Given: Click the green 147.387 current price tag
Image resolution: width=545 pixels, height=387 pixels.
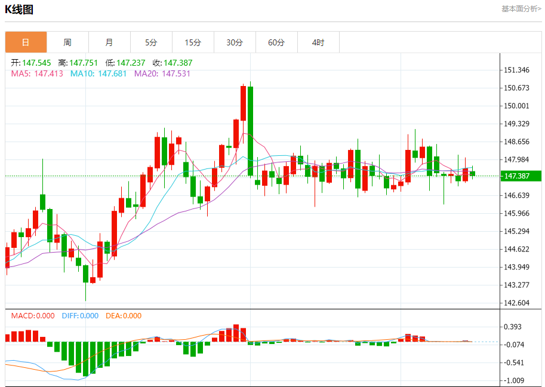Looking at the screenshot, I should [517, 176].
